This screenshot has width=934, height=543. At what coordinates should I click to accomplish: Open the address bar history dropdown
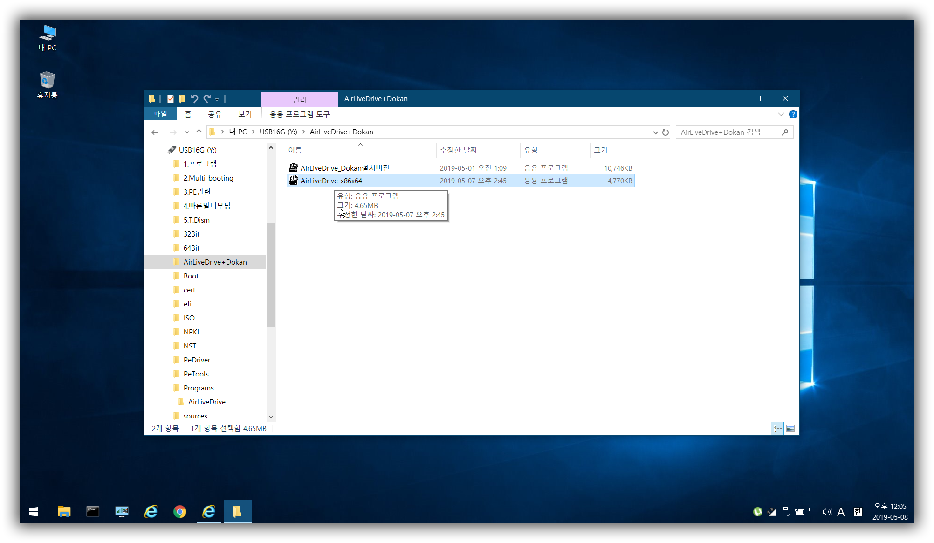pos(655,132)
